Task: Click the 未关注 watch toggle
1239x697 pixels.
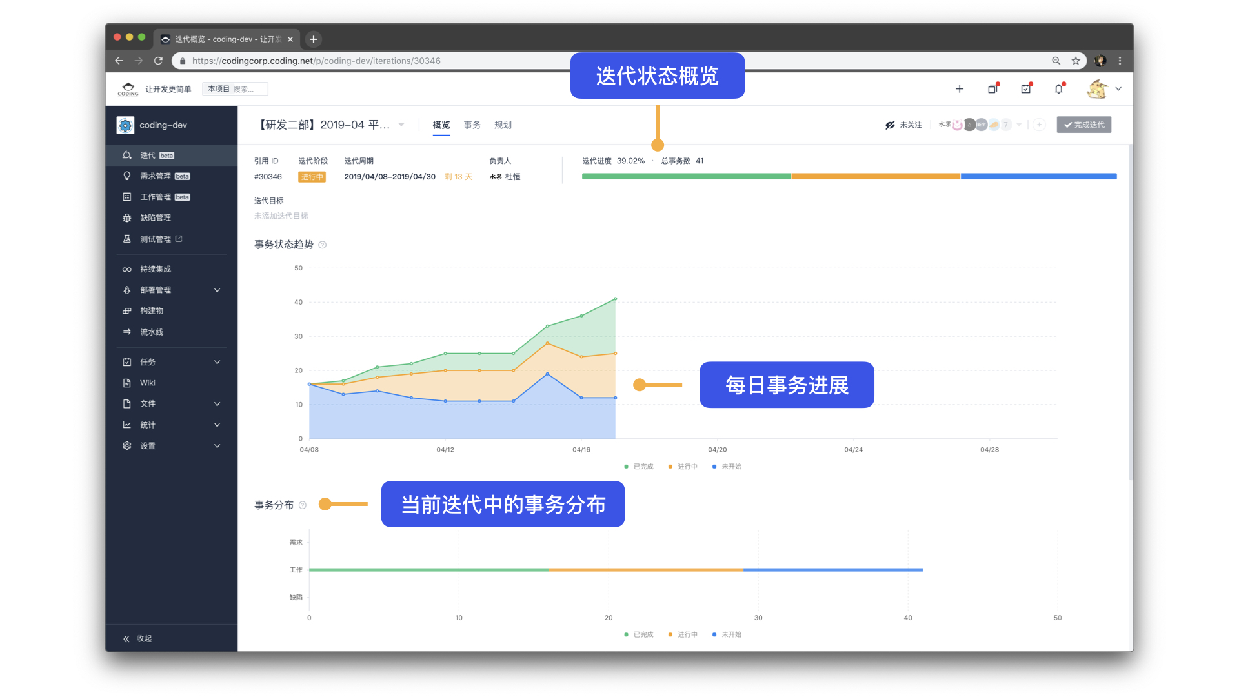Action: [x=905, y=125]
